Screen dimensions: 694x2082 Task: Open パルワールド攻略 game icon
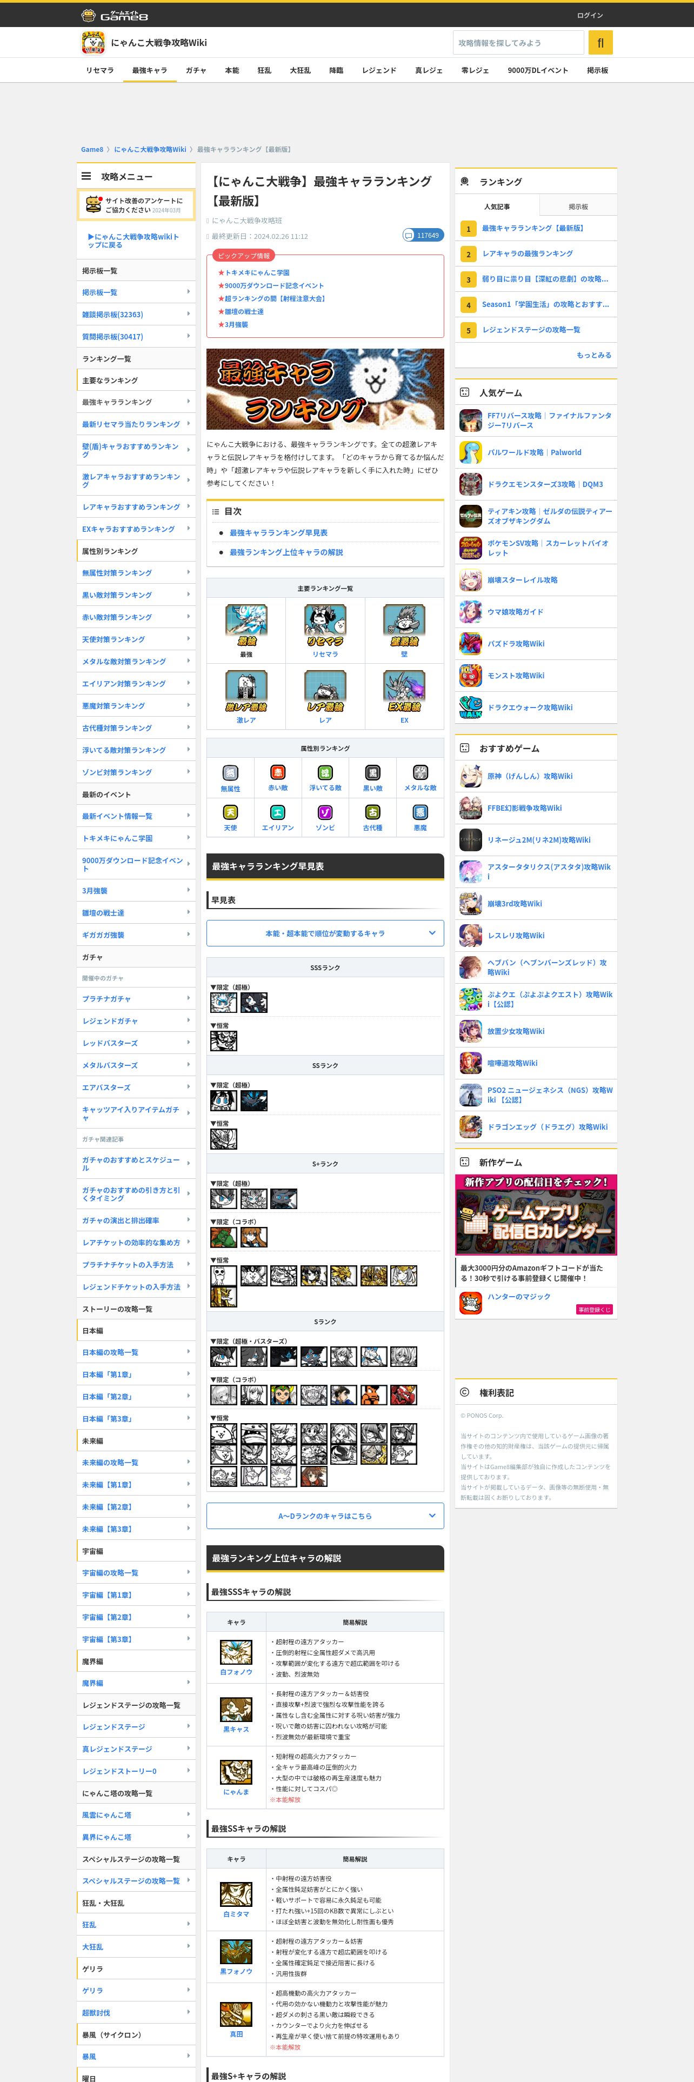click(x=470, y=452)
